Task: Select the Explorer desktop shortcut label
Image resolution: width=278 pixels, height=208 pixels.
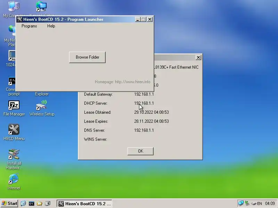Action: [x=42, y=94]
